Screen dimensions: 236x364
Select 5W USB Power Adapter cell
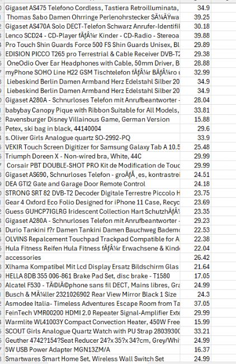click(x=92, y=349)
